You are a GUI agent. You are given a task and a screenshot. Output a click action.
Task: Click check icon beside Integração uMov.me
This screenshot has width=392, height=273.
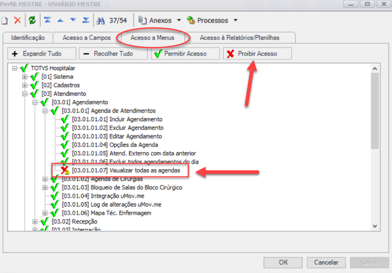55,196
